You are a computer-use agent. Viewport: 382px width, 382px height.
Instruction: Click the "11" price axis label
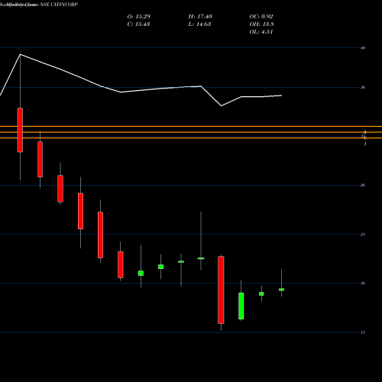363,332
